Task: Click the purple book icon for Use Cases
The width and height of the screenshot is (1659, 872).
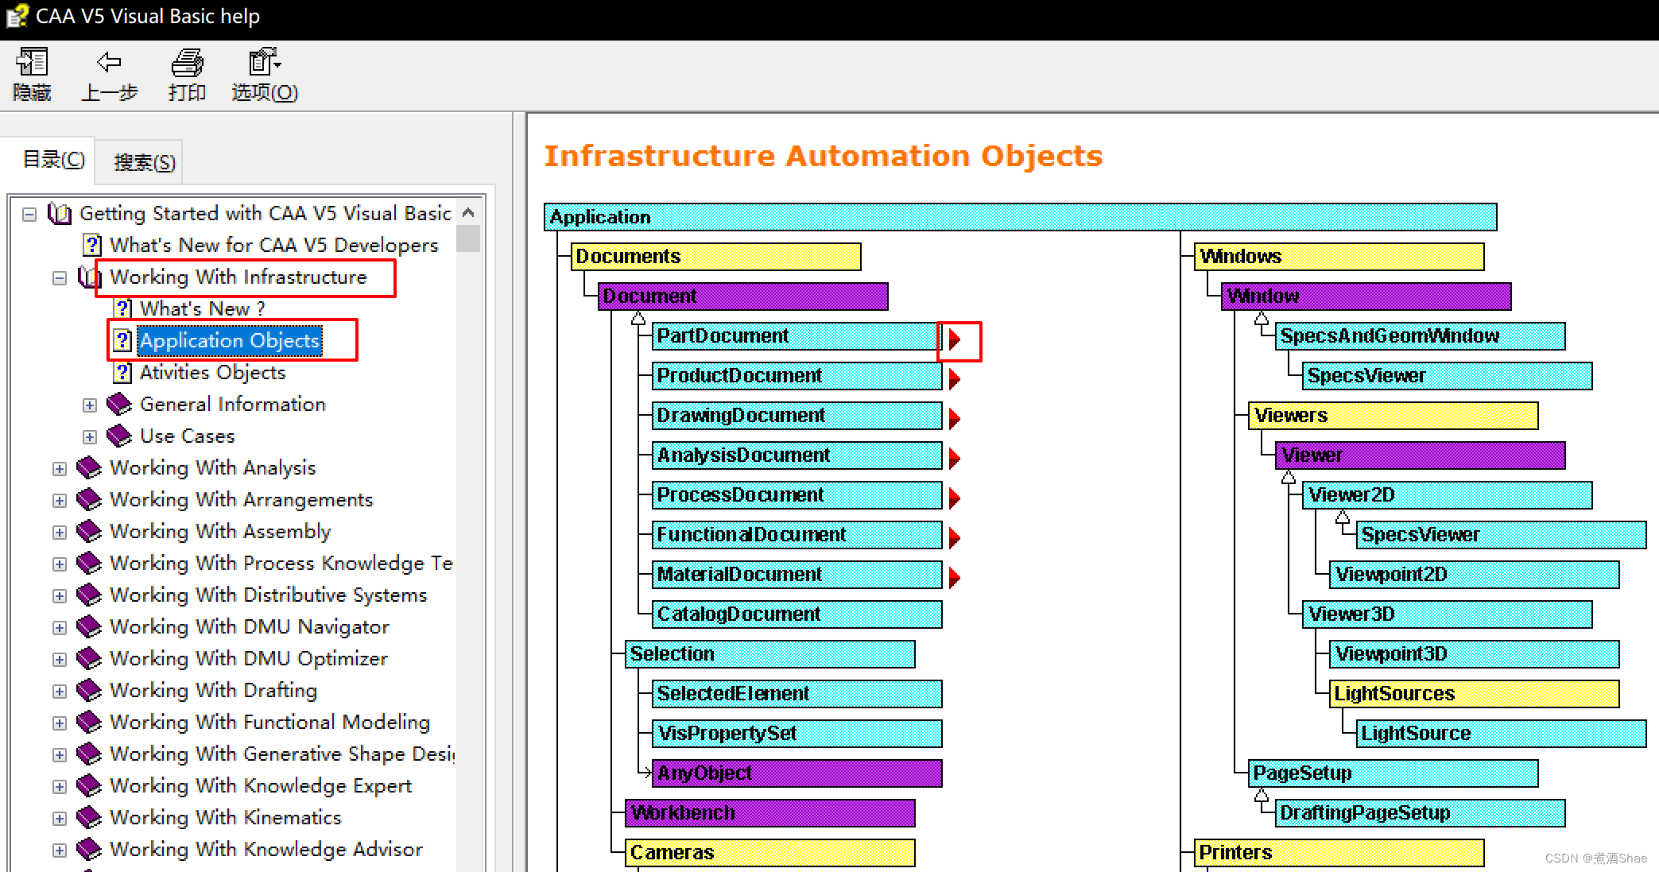Action: tap(119, 436)
